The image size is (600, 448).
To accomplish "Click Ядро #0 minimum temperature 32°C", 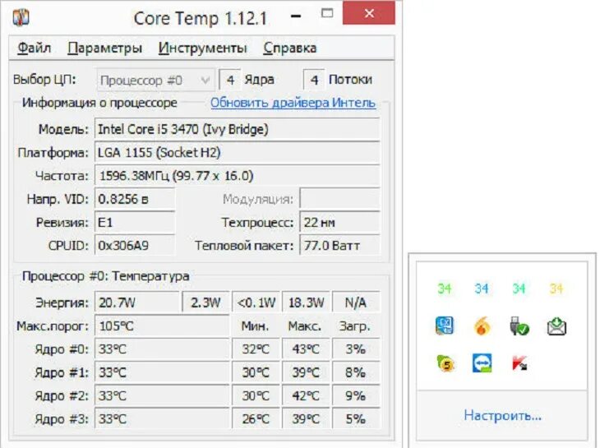I will click(x=256, y=349).
